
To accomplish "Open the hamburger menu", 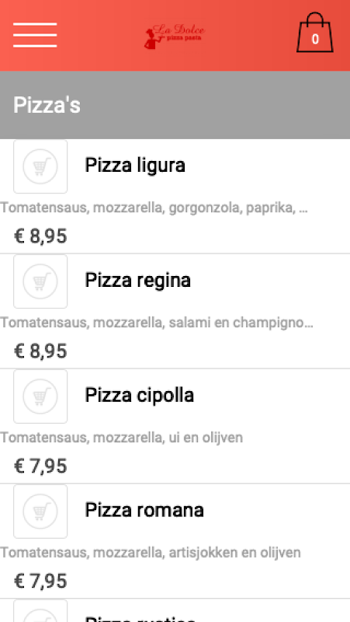I will pos(35,35).
